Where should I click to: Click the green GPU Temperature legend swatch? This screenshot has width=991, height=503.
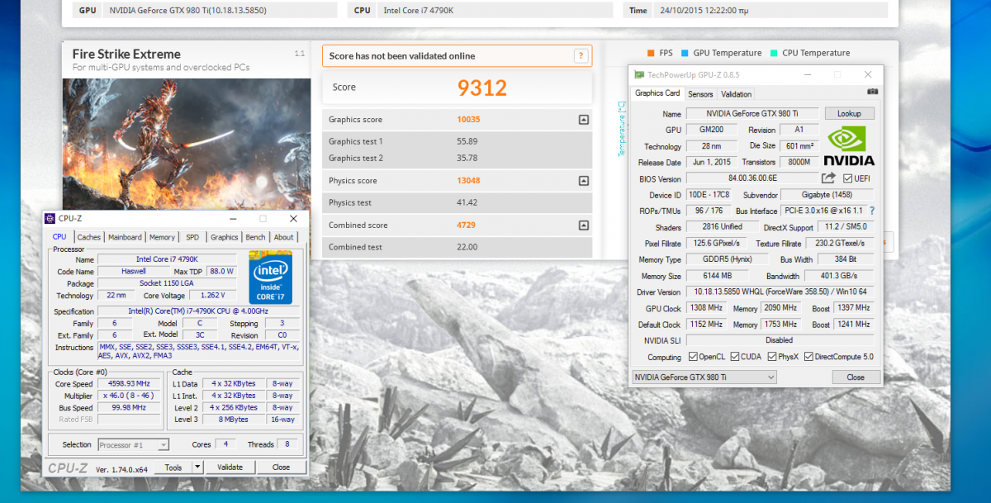[x=685, y=53]
